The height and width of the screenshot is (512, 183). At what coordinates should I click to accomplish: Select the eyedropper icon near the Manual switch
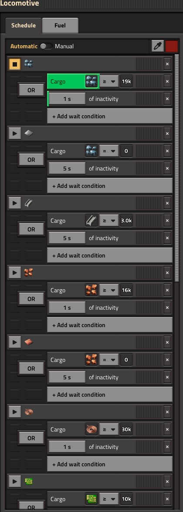(158, 46)
